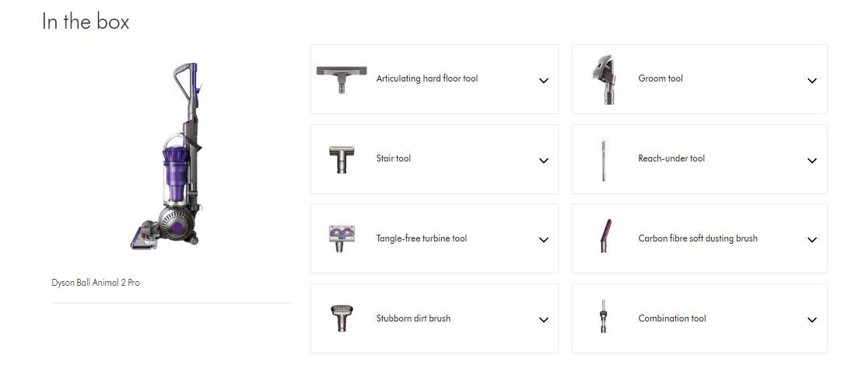Expand the Stair tool chevron
The height and width of the screenshot is (386, 855).
pyautogui.click(x=544, y=161)
